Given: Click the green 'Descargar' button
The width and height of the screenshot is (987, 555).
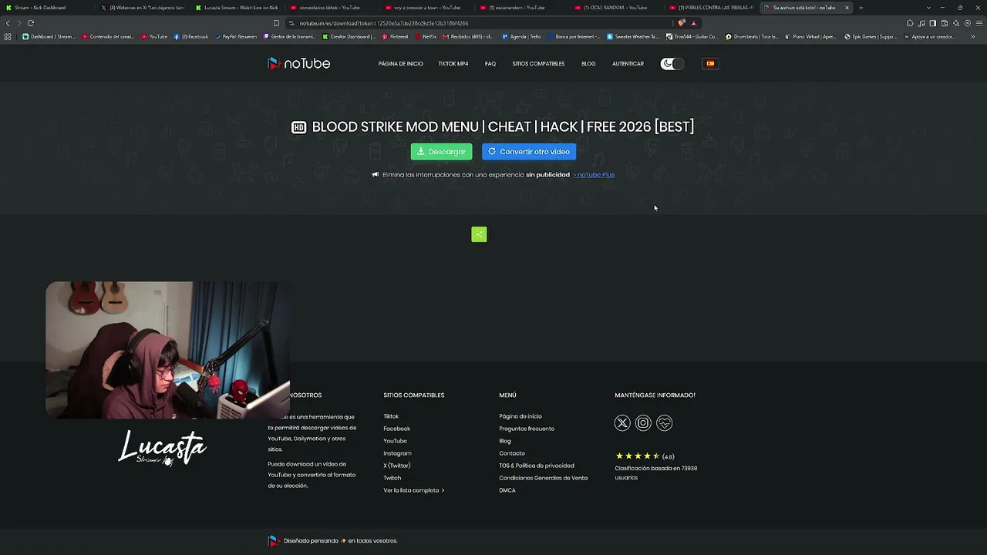Looking at the screenshot, I should (x=441, y=152).
